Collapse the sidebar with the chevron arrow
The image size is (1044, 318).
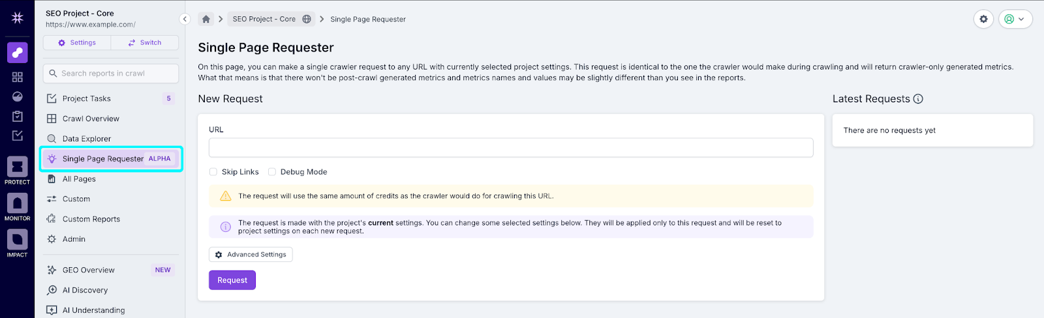click(185, 19)
